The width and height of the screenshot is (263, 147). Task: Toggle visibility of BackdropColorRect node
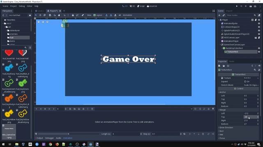tap(259, 48)
